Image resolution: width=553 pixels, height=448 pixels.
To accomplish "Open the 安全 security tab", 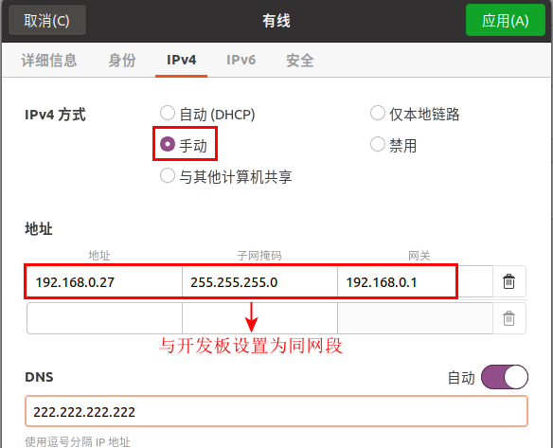I will [300, 60].
